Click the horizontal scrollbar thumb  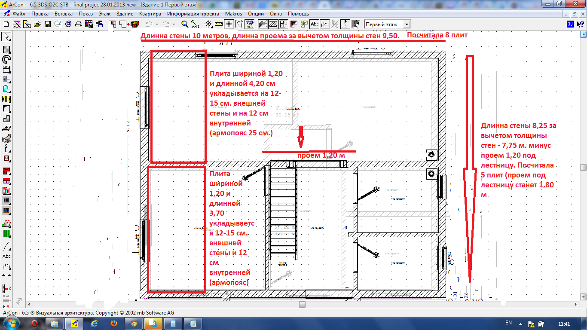pyautogui.click(x=302, y=304)
